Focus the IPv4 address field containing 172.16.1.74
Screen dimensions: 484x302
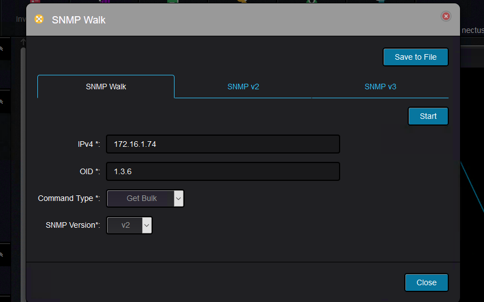(222, 144)
